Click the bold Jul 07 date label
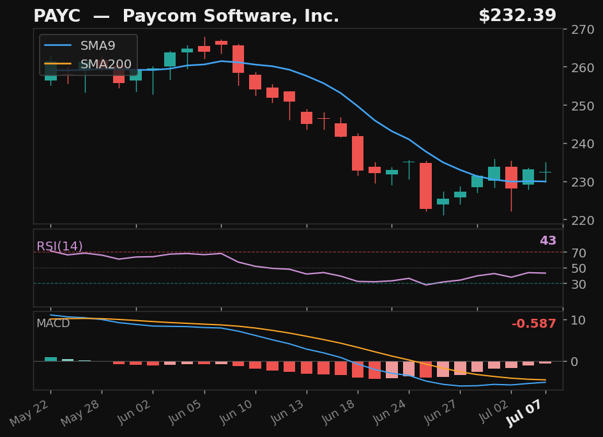The width and height of the screenshot is (603, 437). click(525, 413)
